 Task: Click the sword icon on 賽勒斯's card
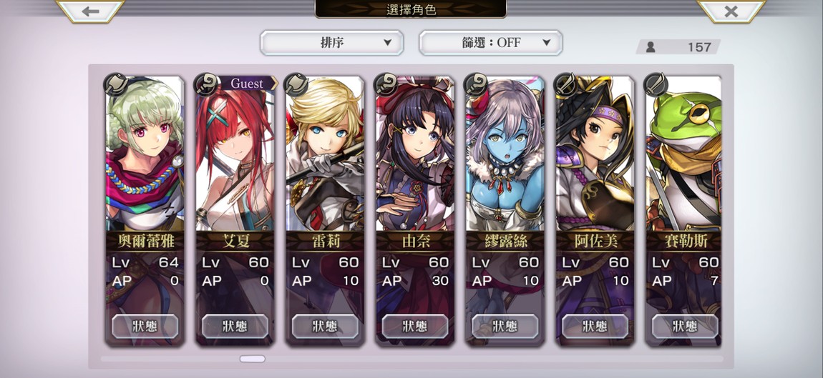point(656,84)
